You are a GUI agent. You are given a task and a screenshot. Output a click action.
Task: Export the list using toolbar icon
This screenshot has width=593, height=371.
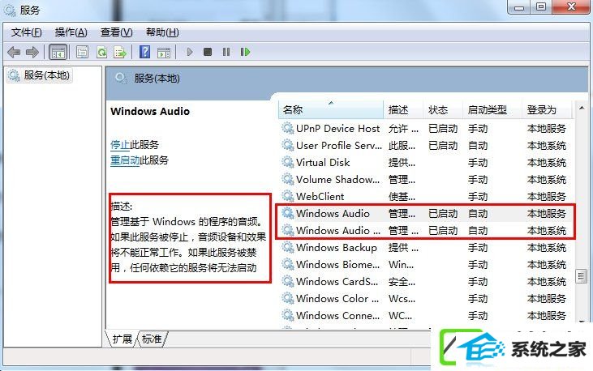pyautogui.click(x=120, y=52)
